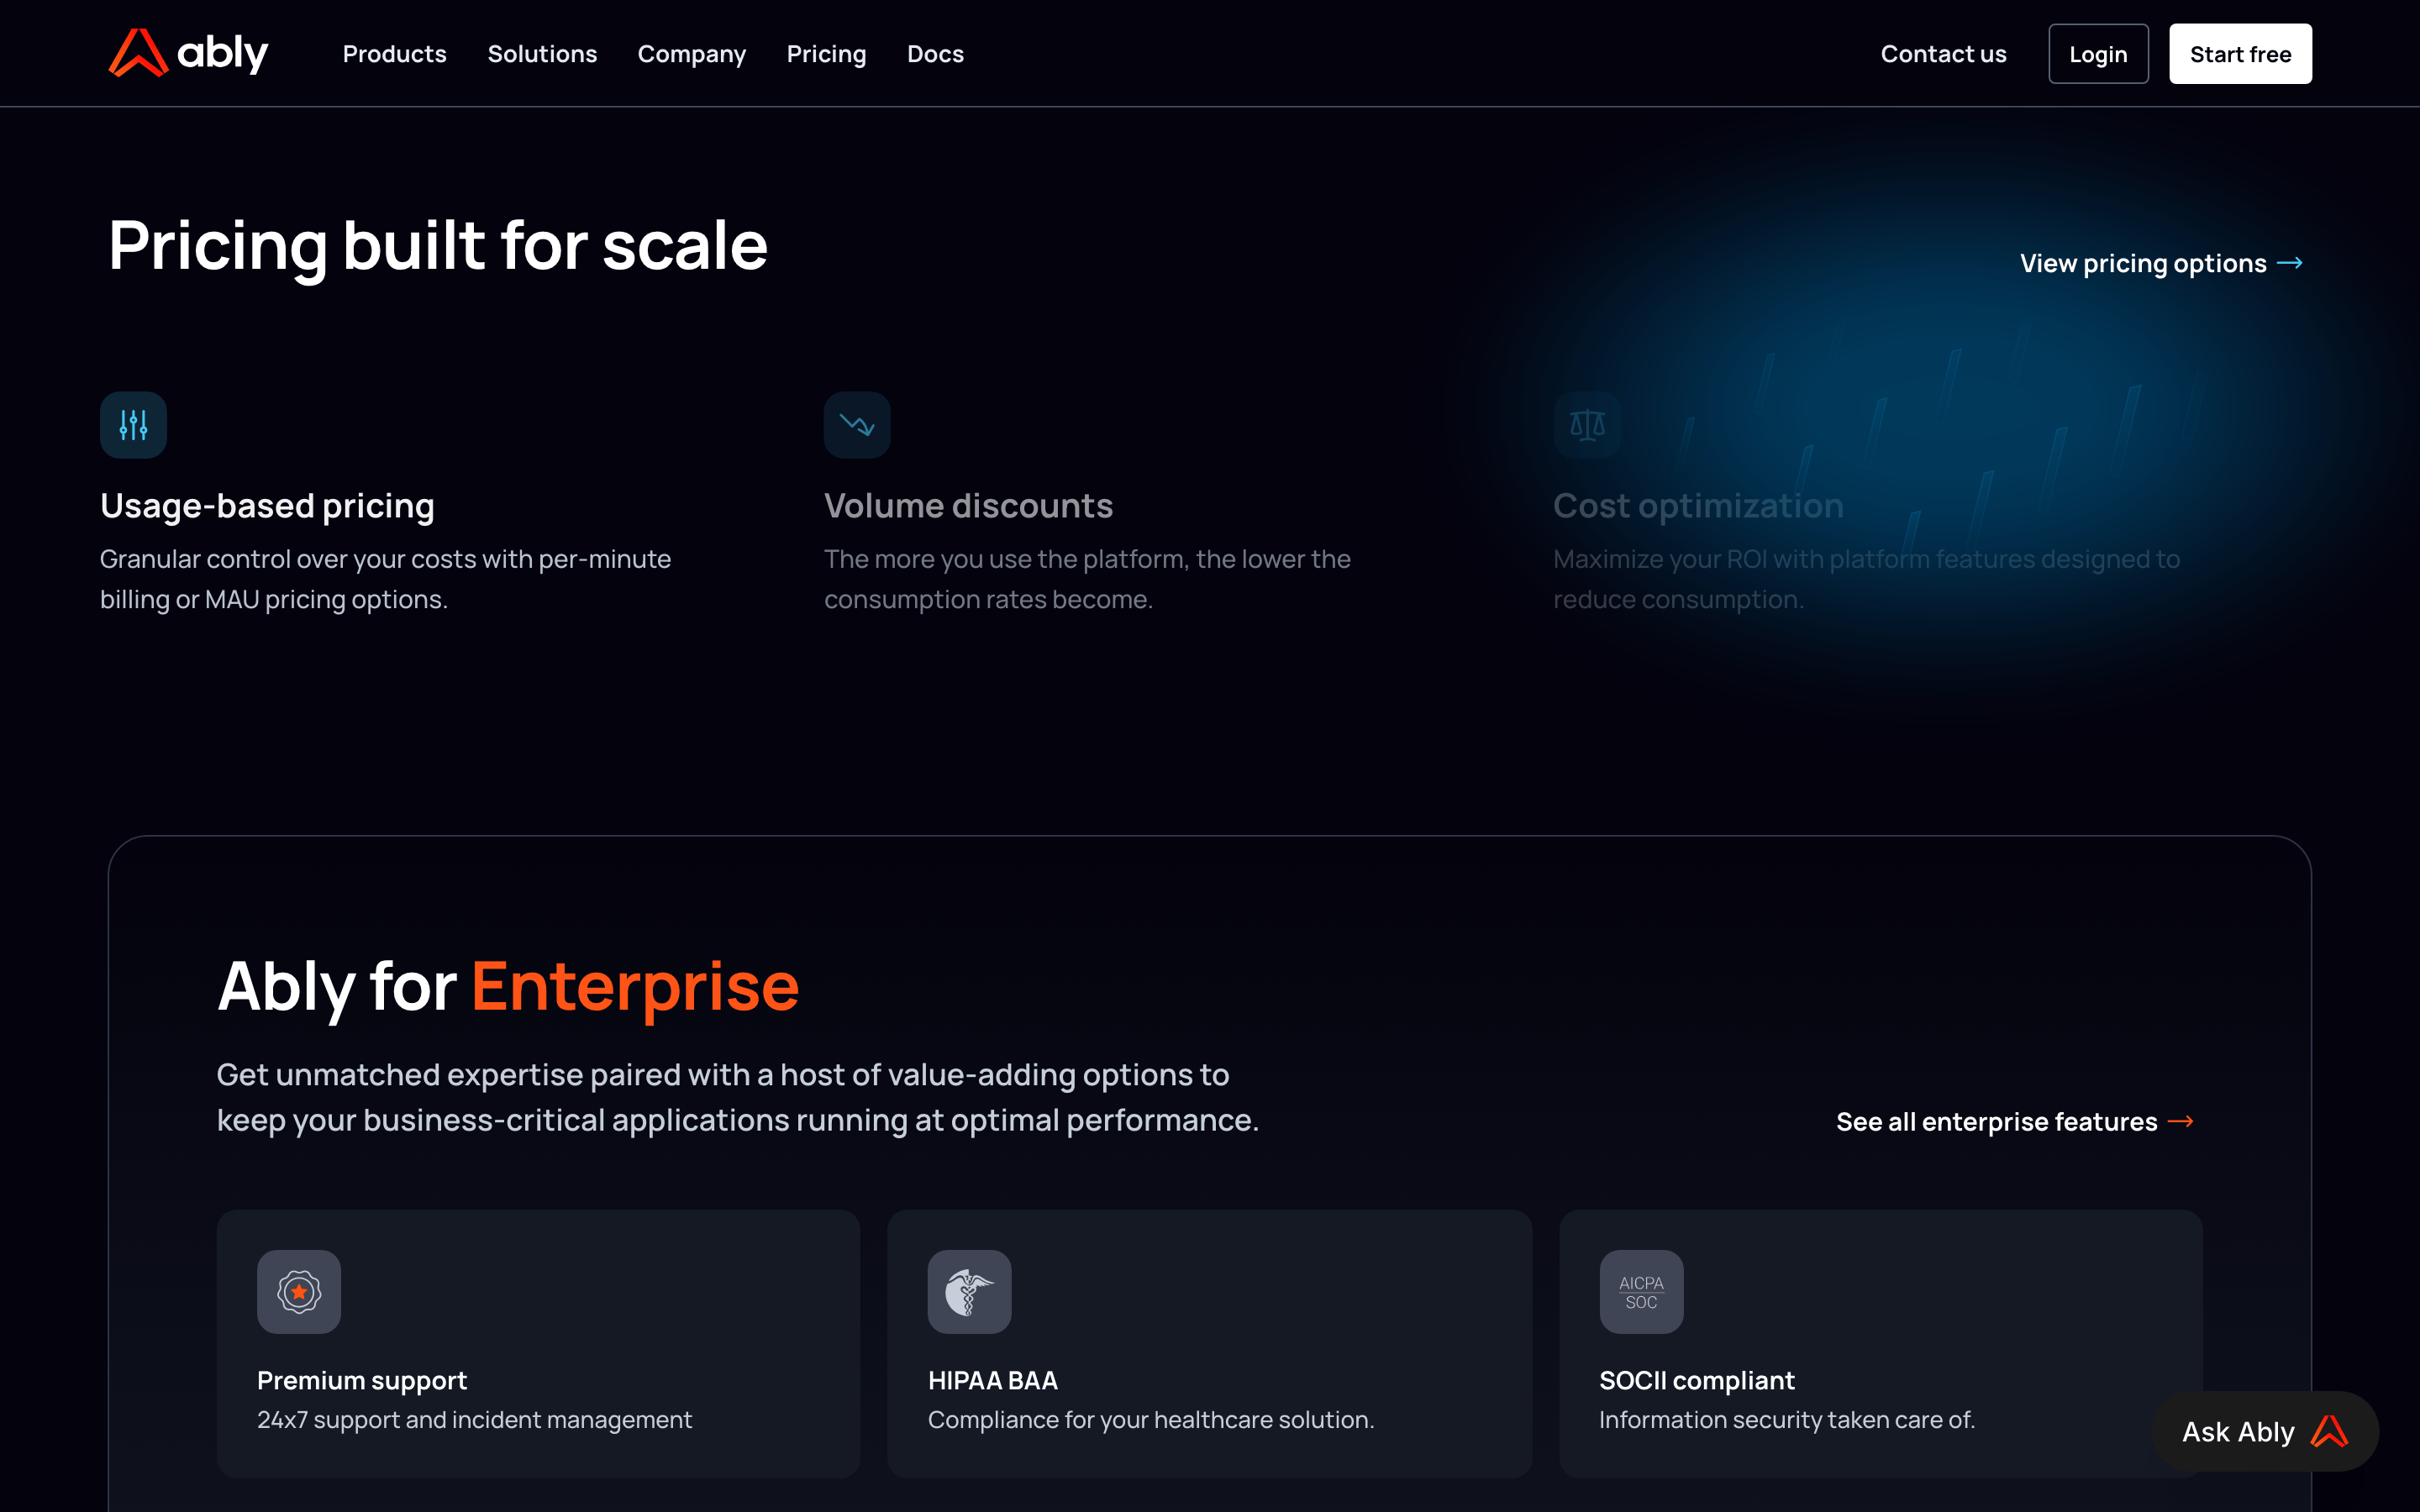The image size is (2420, 1512).
Task: Click the Login button
Action: click(x=2098, y=54)
